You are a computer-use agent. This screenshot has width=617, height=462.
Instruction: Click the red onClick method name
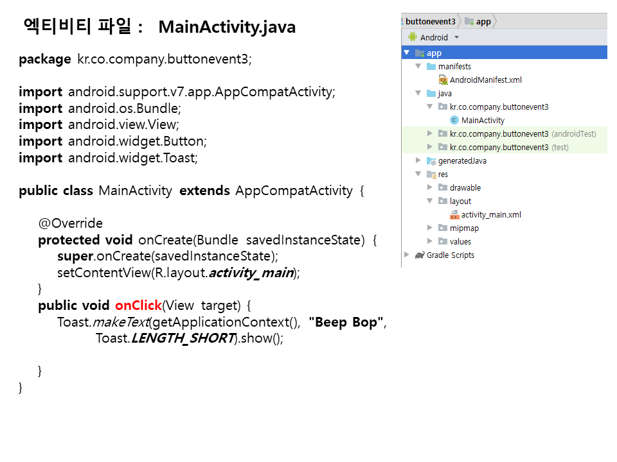[138, 305]
